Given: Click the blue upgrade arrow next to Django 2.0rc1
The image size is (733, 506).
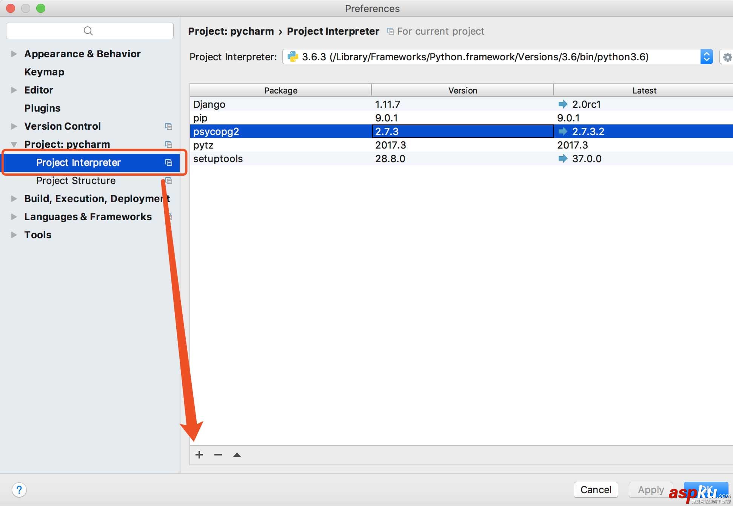Looking at the screenshot, I should [563, 104].
